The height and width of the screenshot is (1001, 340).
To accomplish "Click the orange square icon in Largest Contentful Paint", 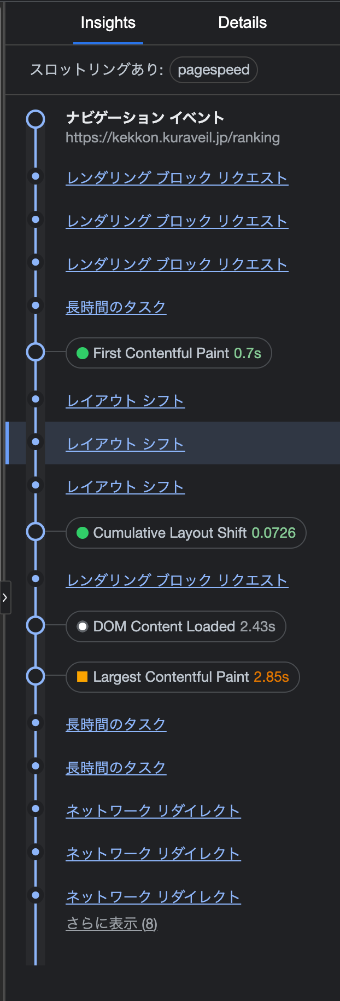I will (83, 677).
